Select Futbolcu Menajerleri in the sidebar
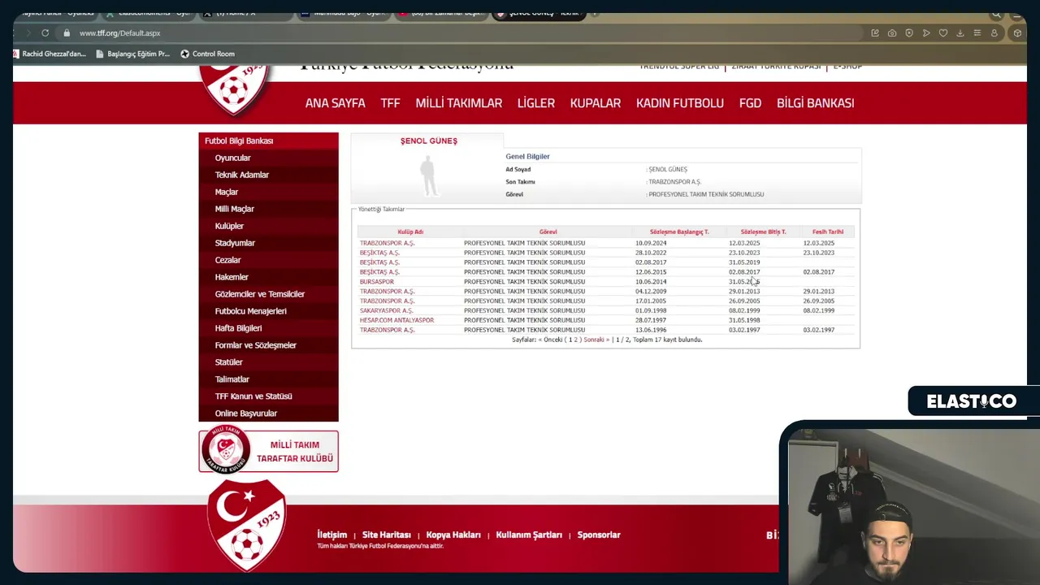This screenshot has height=585, width=1040. (x=268, y=311)
